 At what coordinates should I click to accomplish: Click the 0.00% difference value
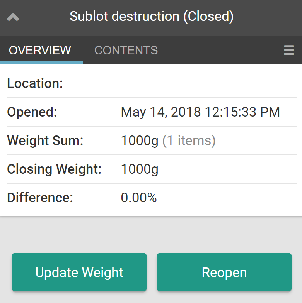pyautogui.click(x=139, y=198)
